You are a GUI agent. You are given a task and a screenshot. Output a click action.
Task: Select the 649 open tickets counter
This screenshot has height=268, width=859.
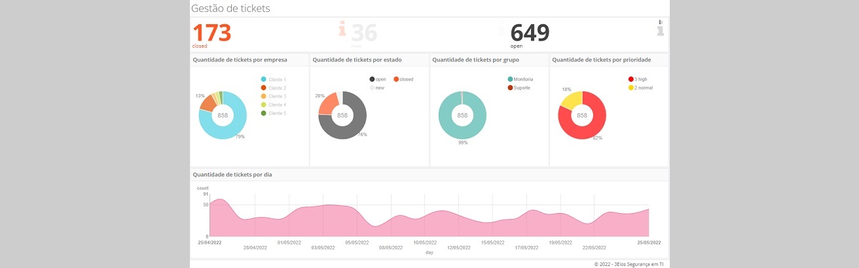530,35
